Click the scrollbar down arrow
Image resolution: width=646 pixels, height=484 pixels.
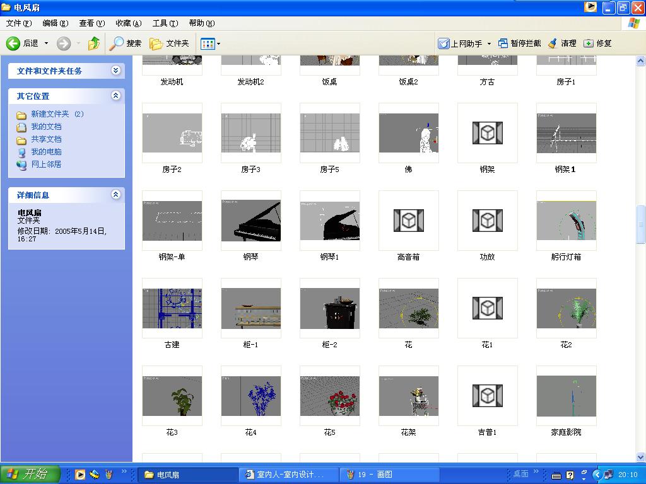point(641,457)
